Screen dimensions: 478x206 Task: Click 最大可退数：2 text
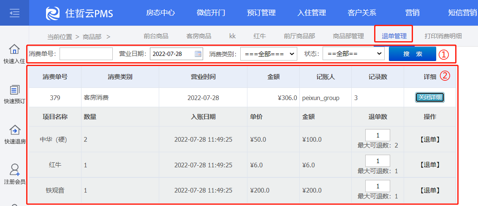click(378, 145)
